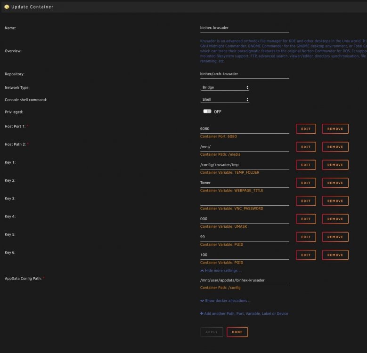Remove Key 2 WEBPAGE_TITLE variable
367x353 pixels.
[335, 183]
